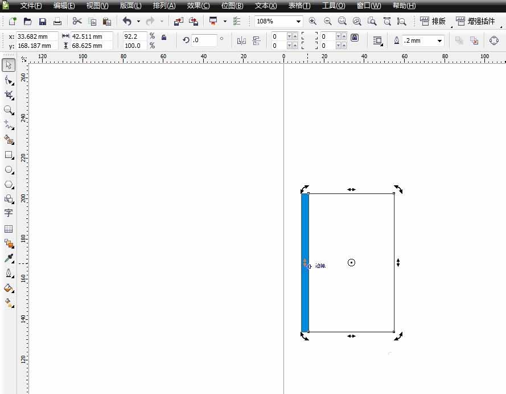Select the Pick tool
This screenshot has height=394, width=506.
point(9,65)
